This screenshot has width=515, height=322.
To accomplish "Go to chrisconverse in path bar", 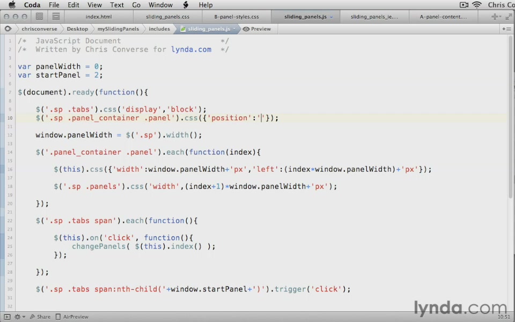I will click(x=39, y=29).
